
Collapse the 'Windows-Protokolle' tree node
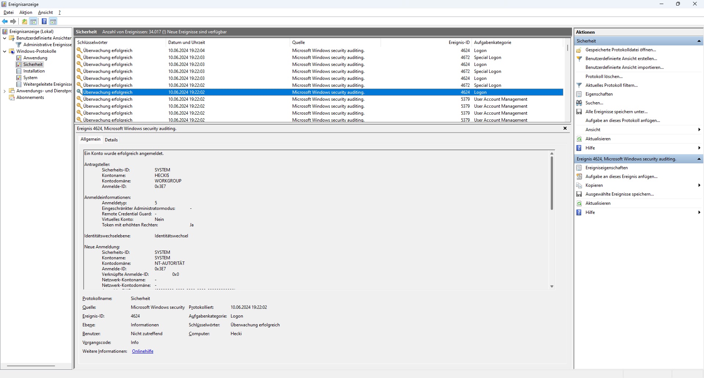coord(4,51)
